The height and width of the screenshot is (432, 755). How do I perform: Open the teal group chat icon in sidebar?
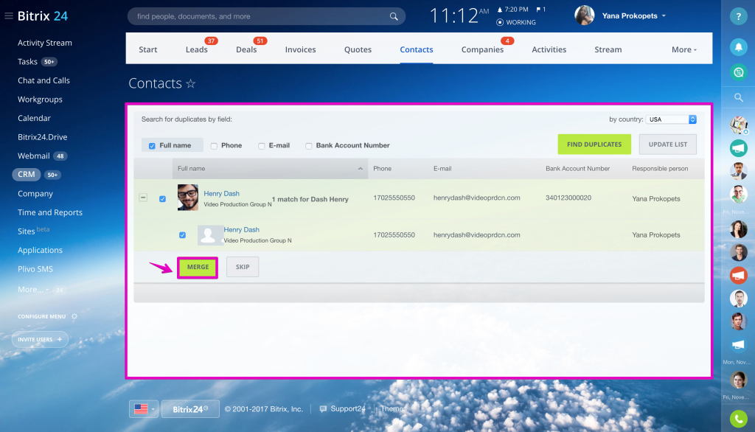click(738, 148)
